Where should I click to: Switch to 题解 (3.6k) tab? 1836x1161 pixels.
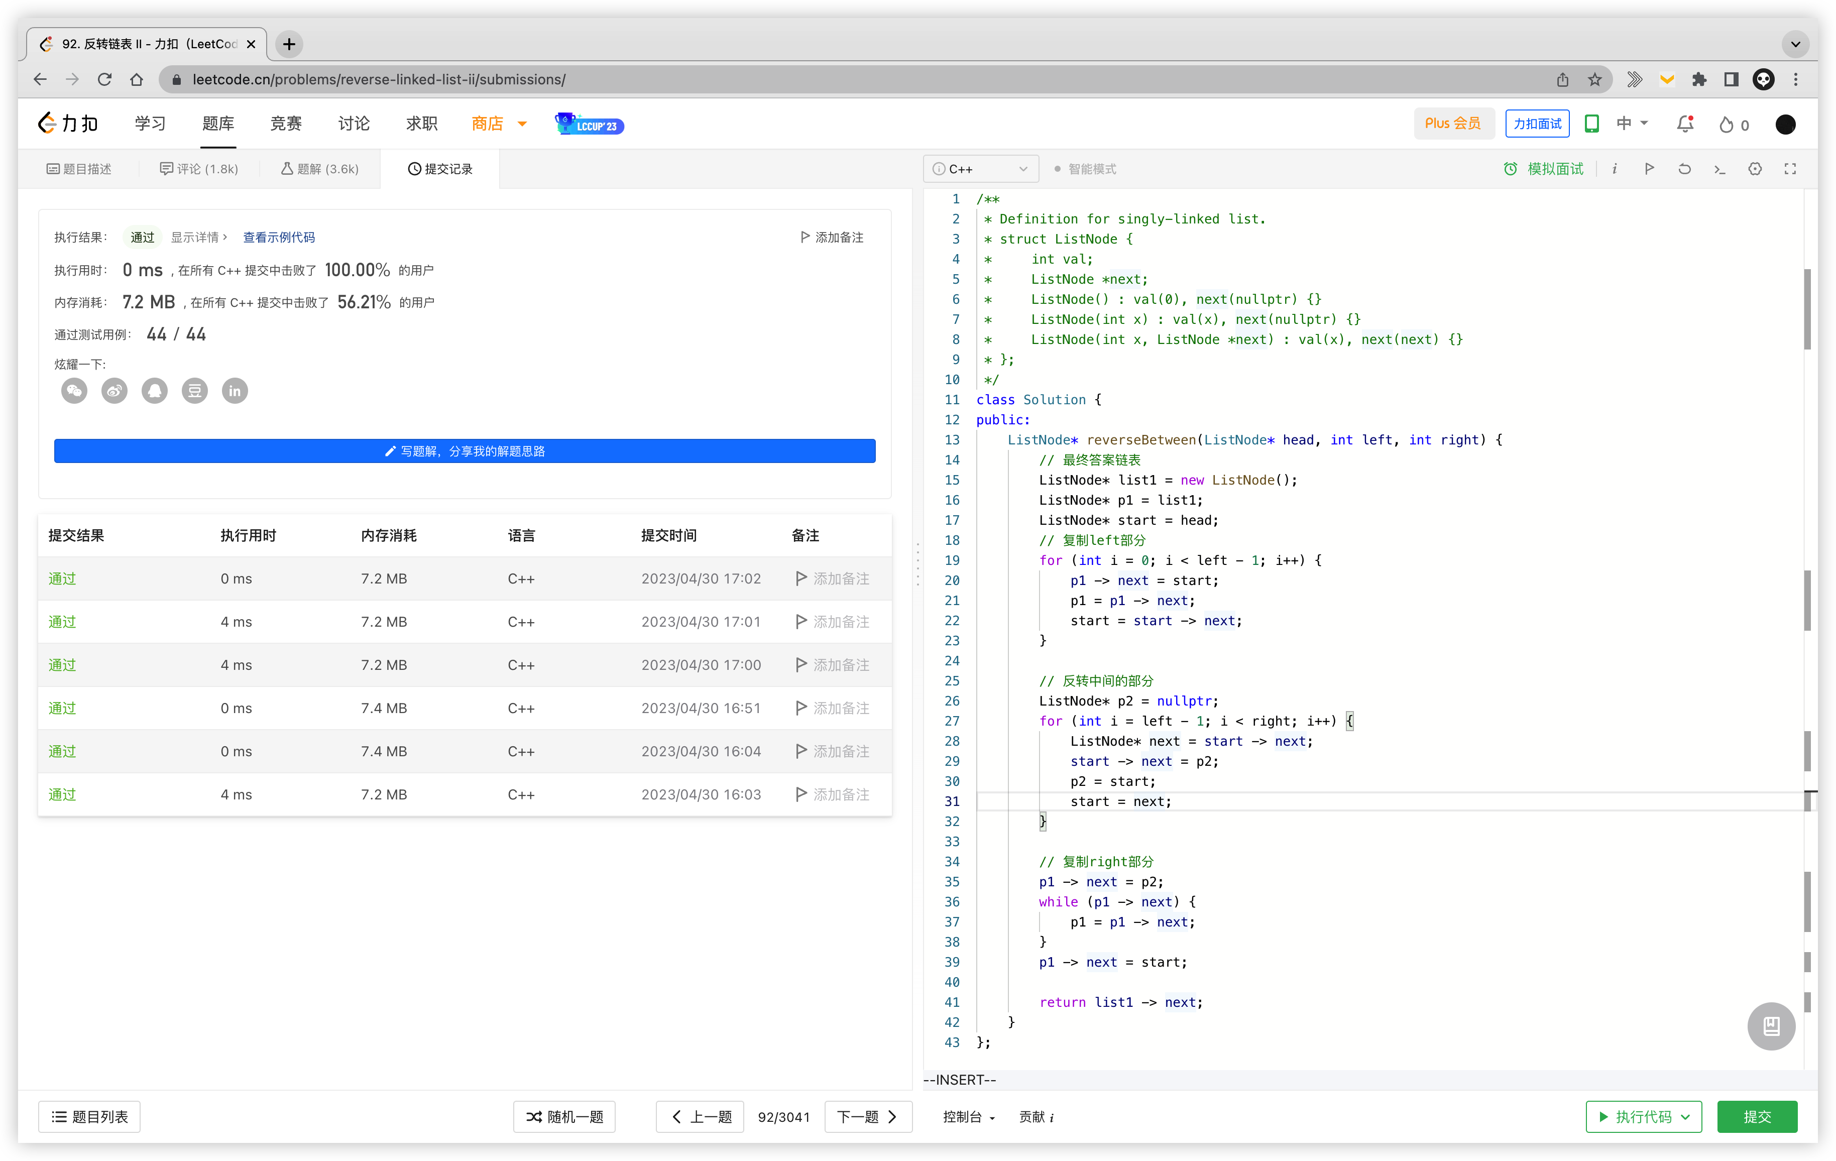click(x=319, y=168)
